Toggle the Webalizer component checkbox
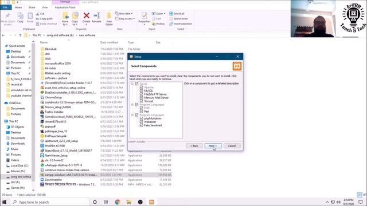This screenshot has height=206, width=367. [x=142, y=122]
